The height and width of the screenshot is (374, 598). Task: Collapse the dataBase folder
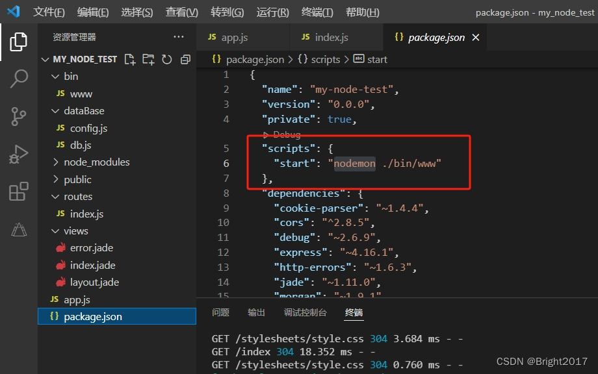click(117, 111)
